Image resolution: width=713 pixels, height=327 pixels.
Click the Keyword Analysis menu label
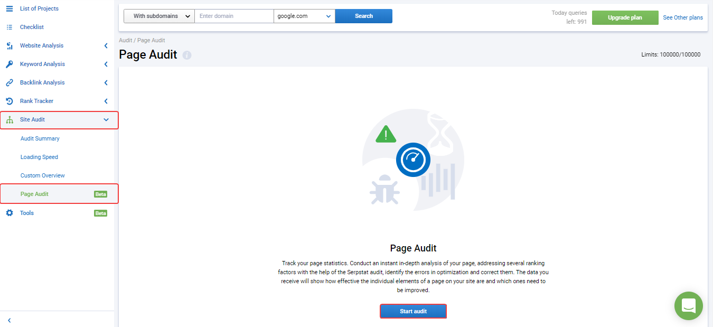point(42,64)
